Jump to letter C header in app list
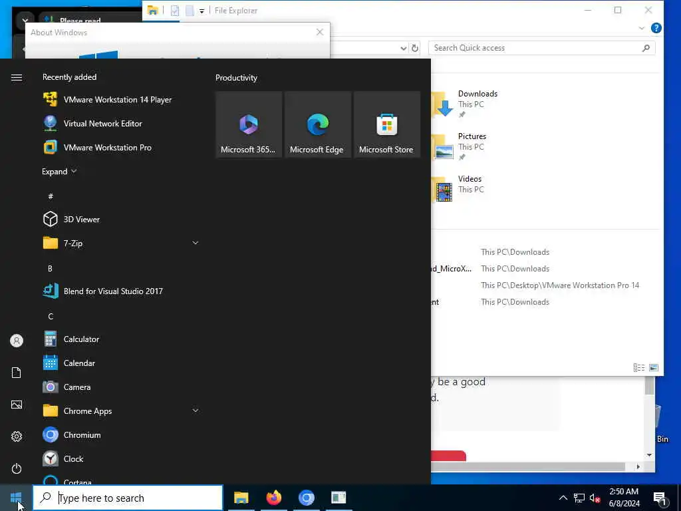 [51, 316]
